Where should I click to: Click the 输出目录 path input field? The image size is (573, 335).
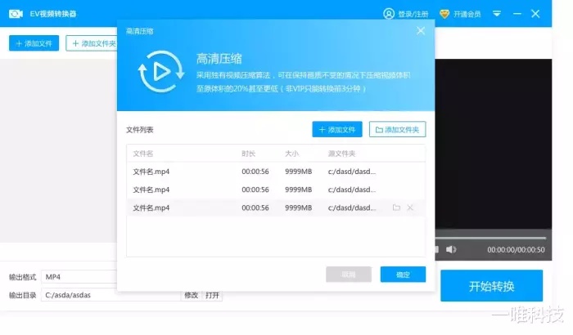pyautogui.click(x=111, y=295)
